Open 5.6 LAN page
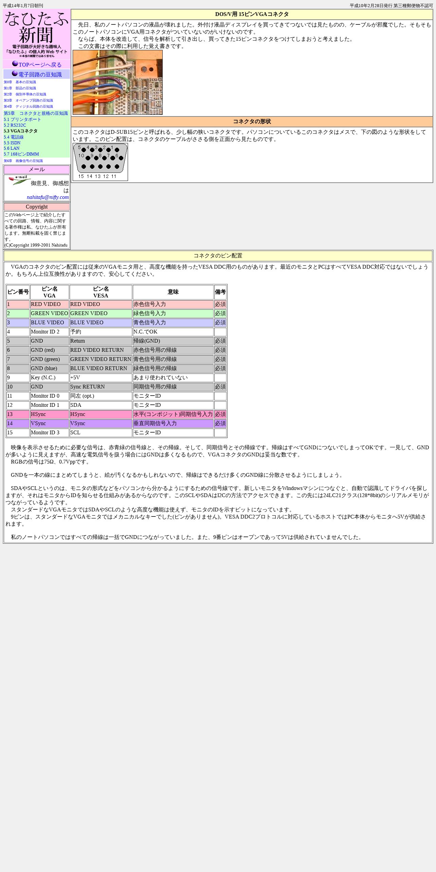The height and width of the screenshot is (872, 436). [12, 148]
